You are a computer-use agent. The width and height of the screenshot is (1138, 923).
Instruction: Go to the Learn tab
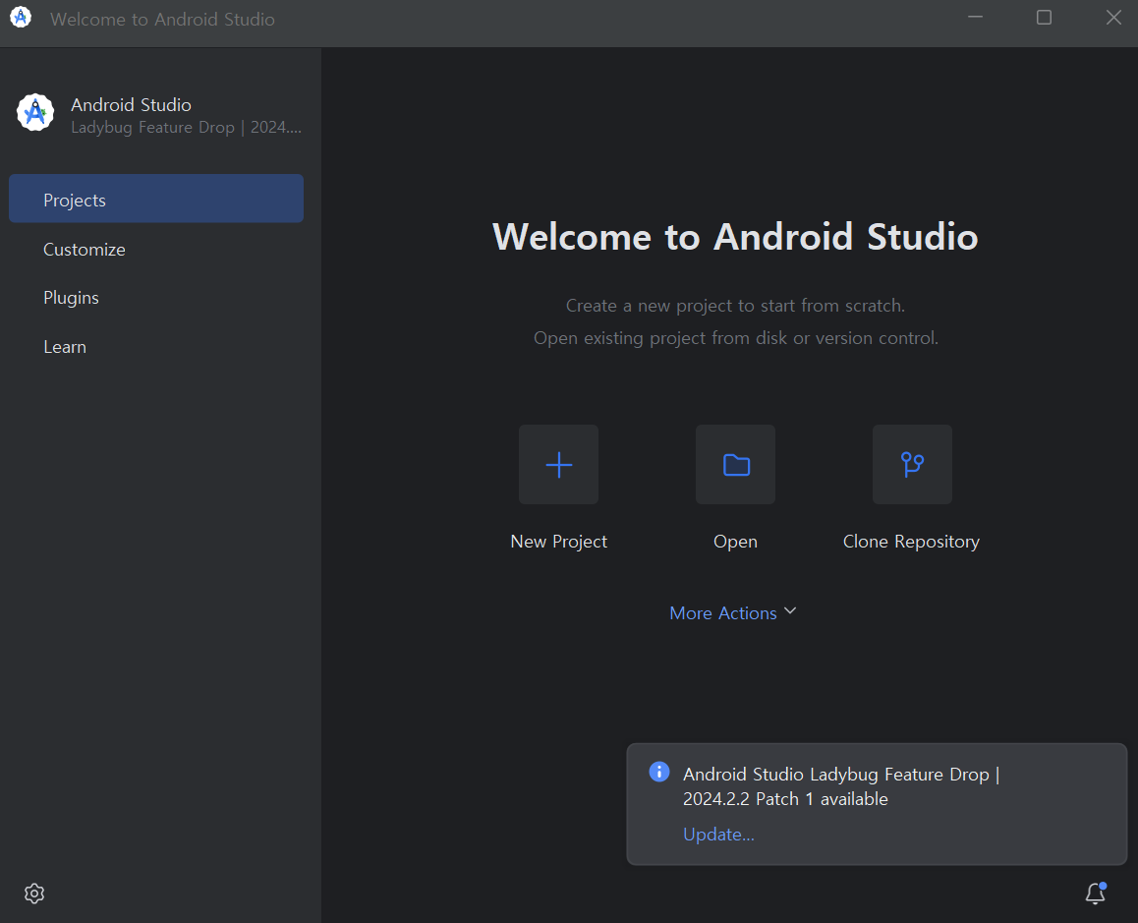point(156,346)
